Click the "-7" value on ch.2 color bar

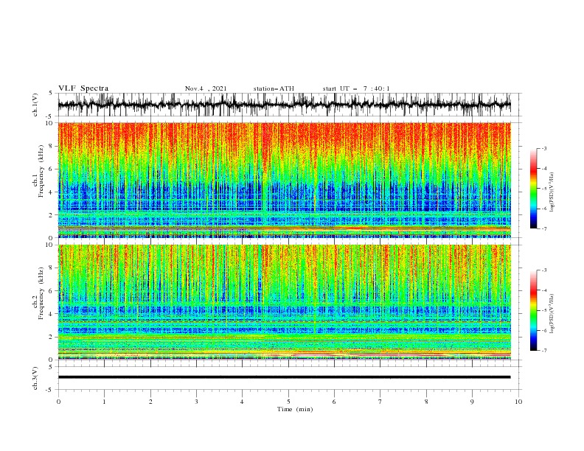pyautogui.click(x=544, y=351)
